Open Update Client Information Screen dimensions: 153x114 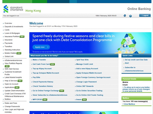point(14,91)
